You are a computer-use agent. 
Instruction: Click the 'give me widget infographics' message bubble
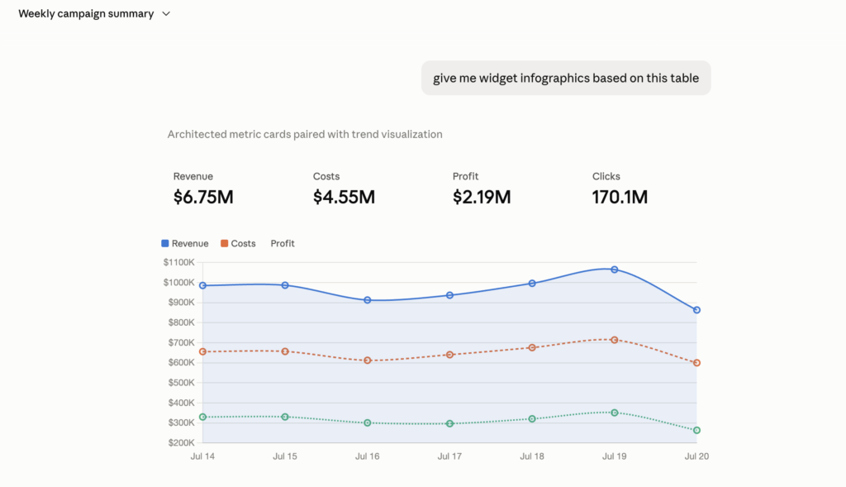(566, 79)
